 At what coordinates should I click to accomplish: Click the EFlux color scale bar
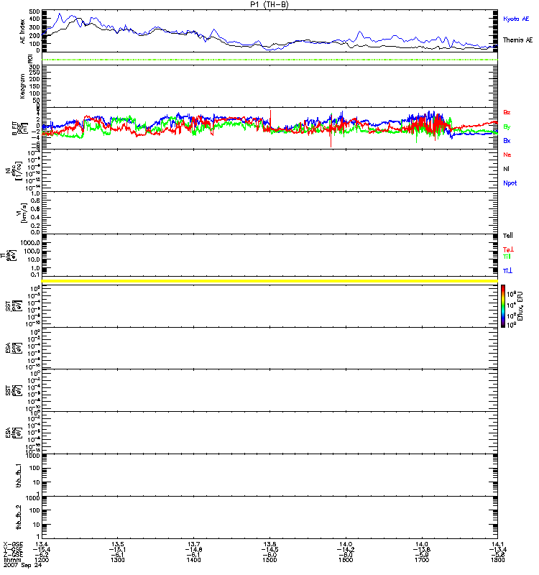coord(504,306)
